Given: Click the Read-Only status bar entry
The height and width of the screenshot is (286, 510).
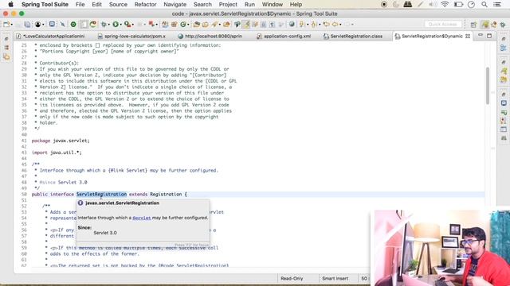Looking at the screenshot, I should 292,278.
